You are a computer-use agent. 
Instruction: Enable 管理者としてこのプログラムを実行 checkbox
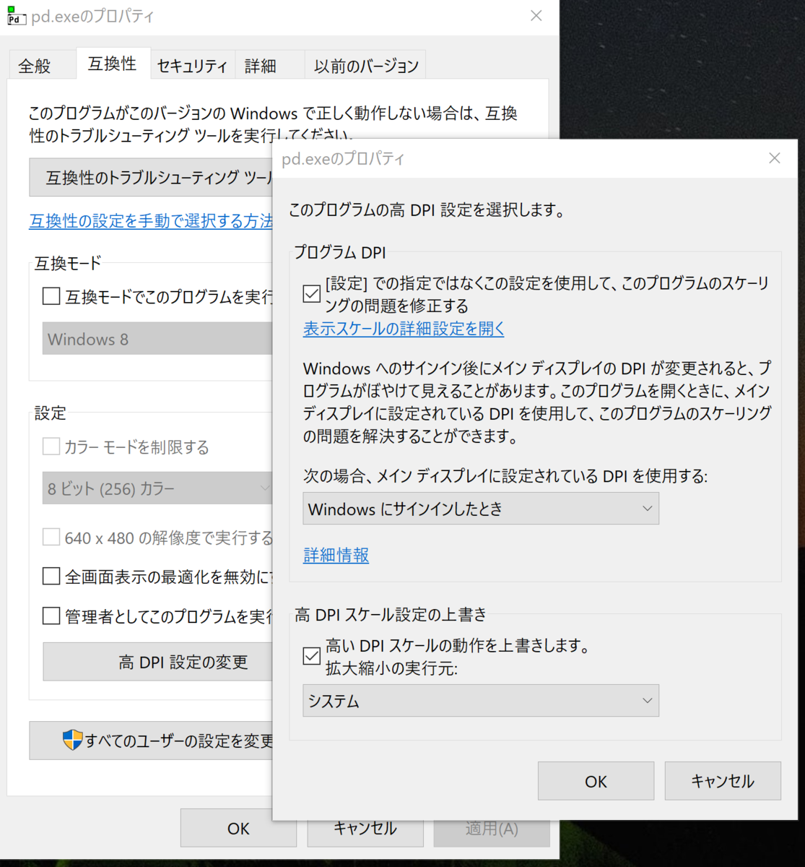51,616
